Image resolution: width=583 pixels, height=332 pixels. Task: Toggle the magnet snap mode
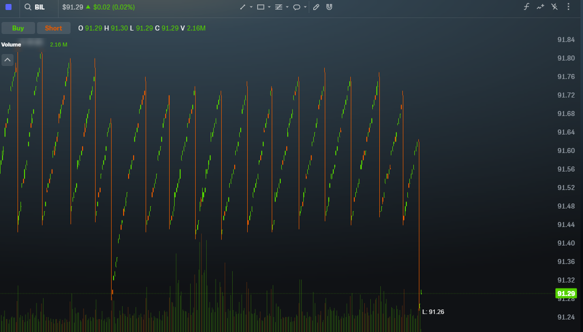point(329,7)
